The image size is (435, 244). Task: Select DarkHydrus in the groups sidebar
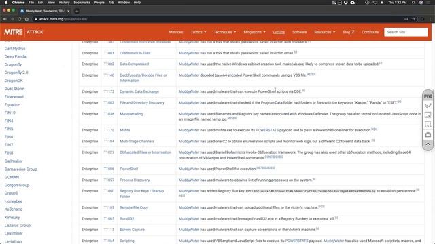[x=15, y=48]
